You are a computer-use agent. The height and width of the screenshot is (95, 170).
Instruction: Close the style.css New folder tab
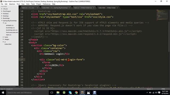[x=94, y=8]
